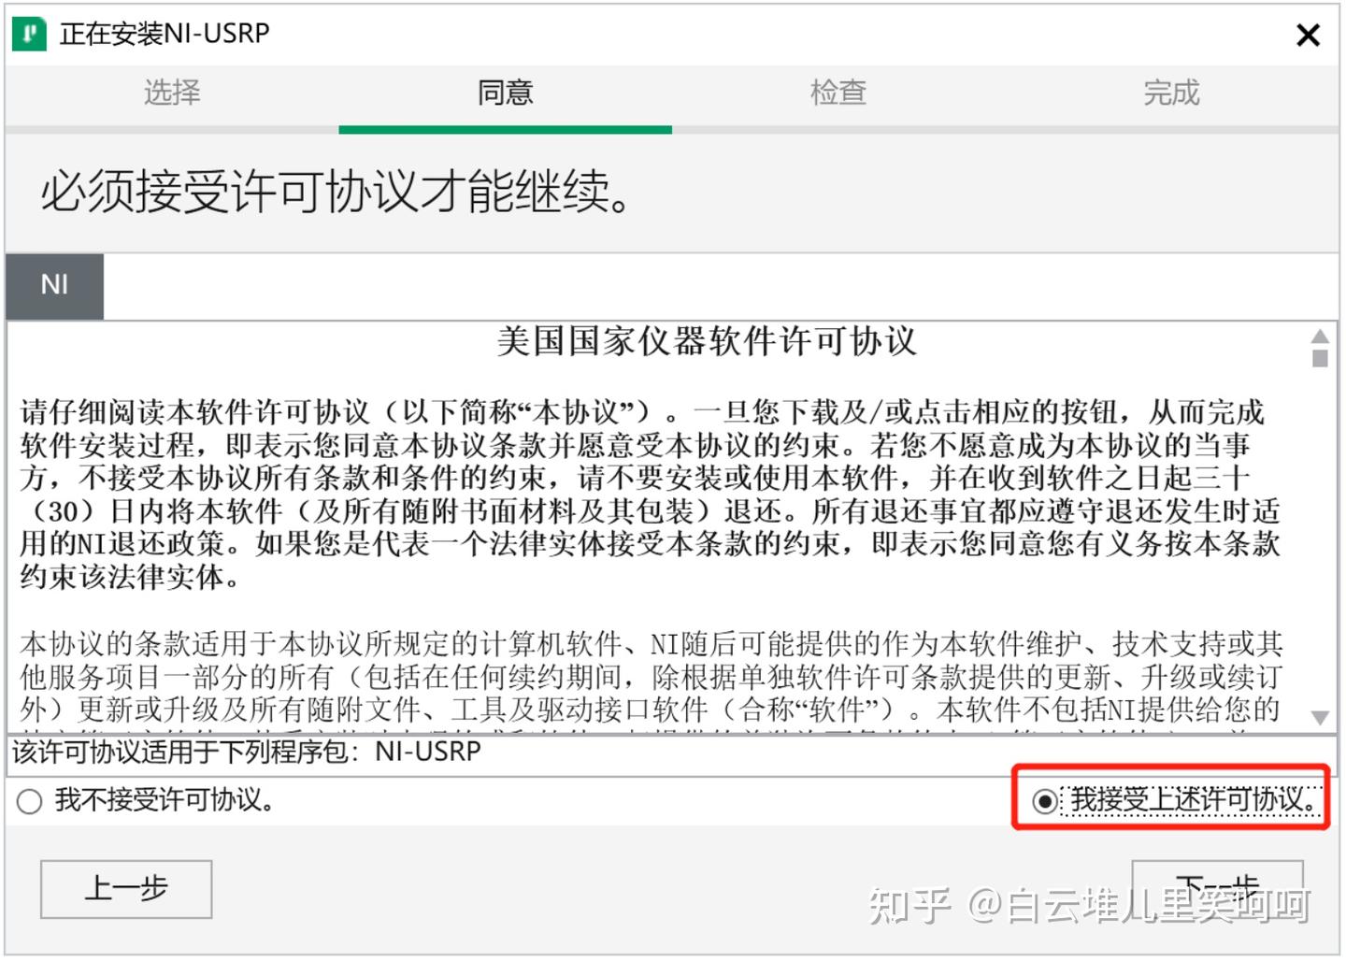Select the NI tab above the license text
Image resolution: width=1346 pixels, height=961 pixels.
point(53,285)
